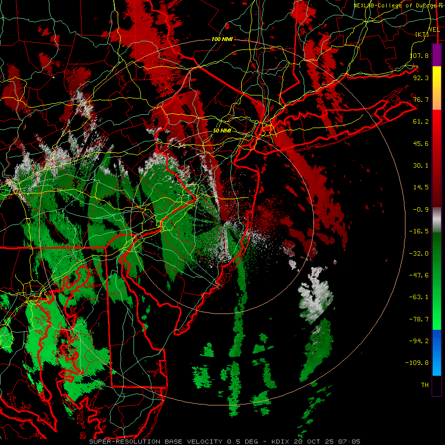The height and width of the screenshot is (445, 445).
Task: Click the TH legend label
Action: pos(425,385)
